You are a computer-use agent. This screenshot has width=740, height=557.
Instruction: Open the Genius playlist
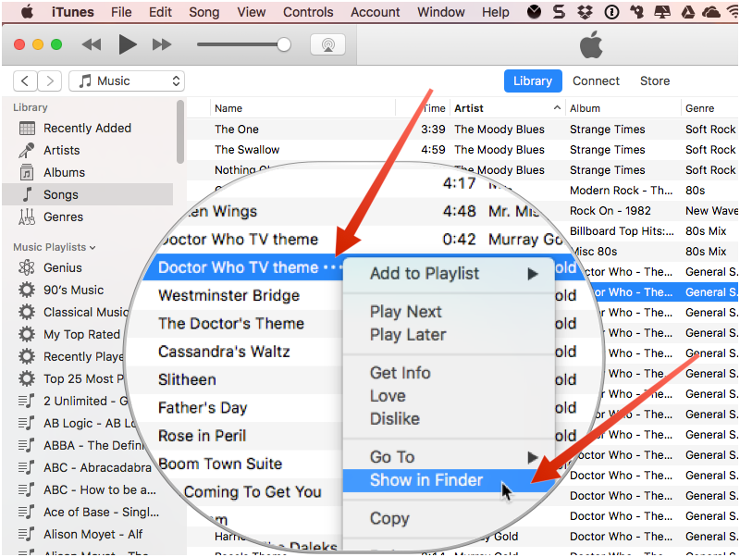coord(62,267)
